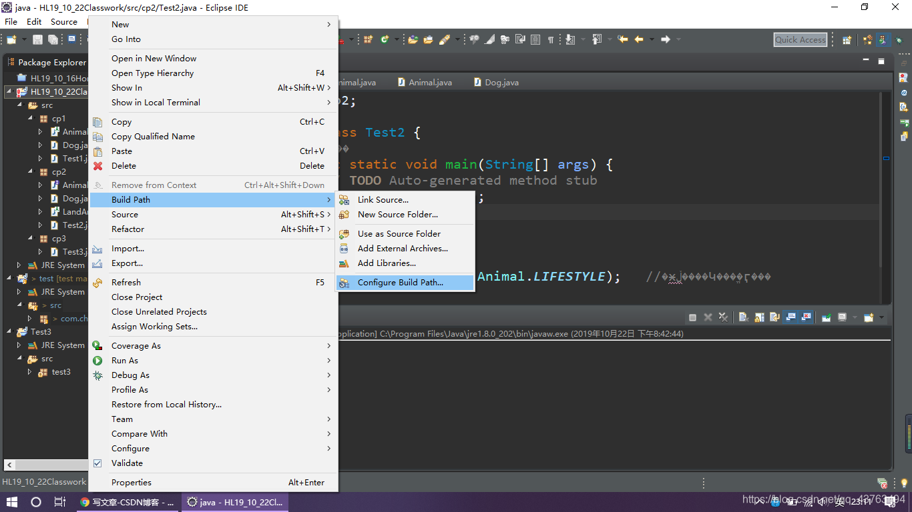
Task: Select LandAn file in cp2 package
Action: click(x=69, y=212)
